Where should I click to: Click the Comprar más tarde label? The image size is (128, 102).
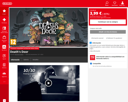tap(96, 28)
